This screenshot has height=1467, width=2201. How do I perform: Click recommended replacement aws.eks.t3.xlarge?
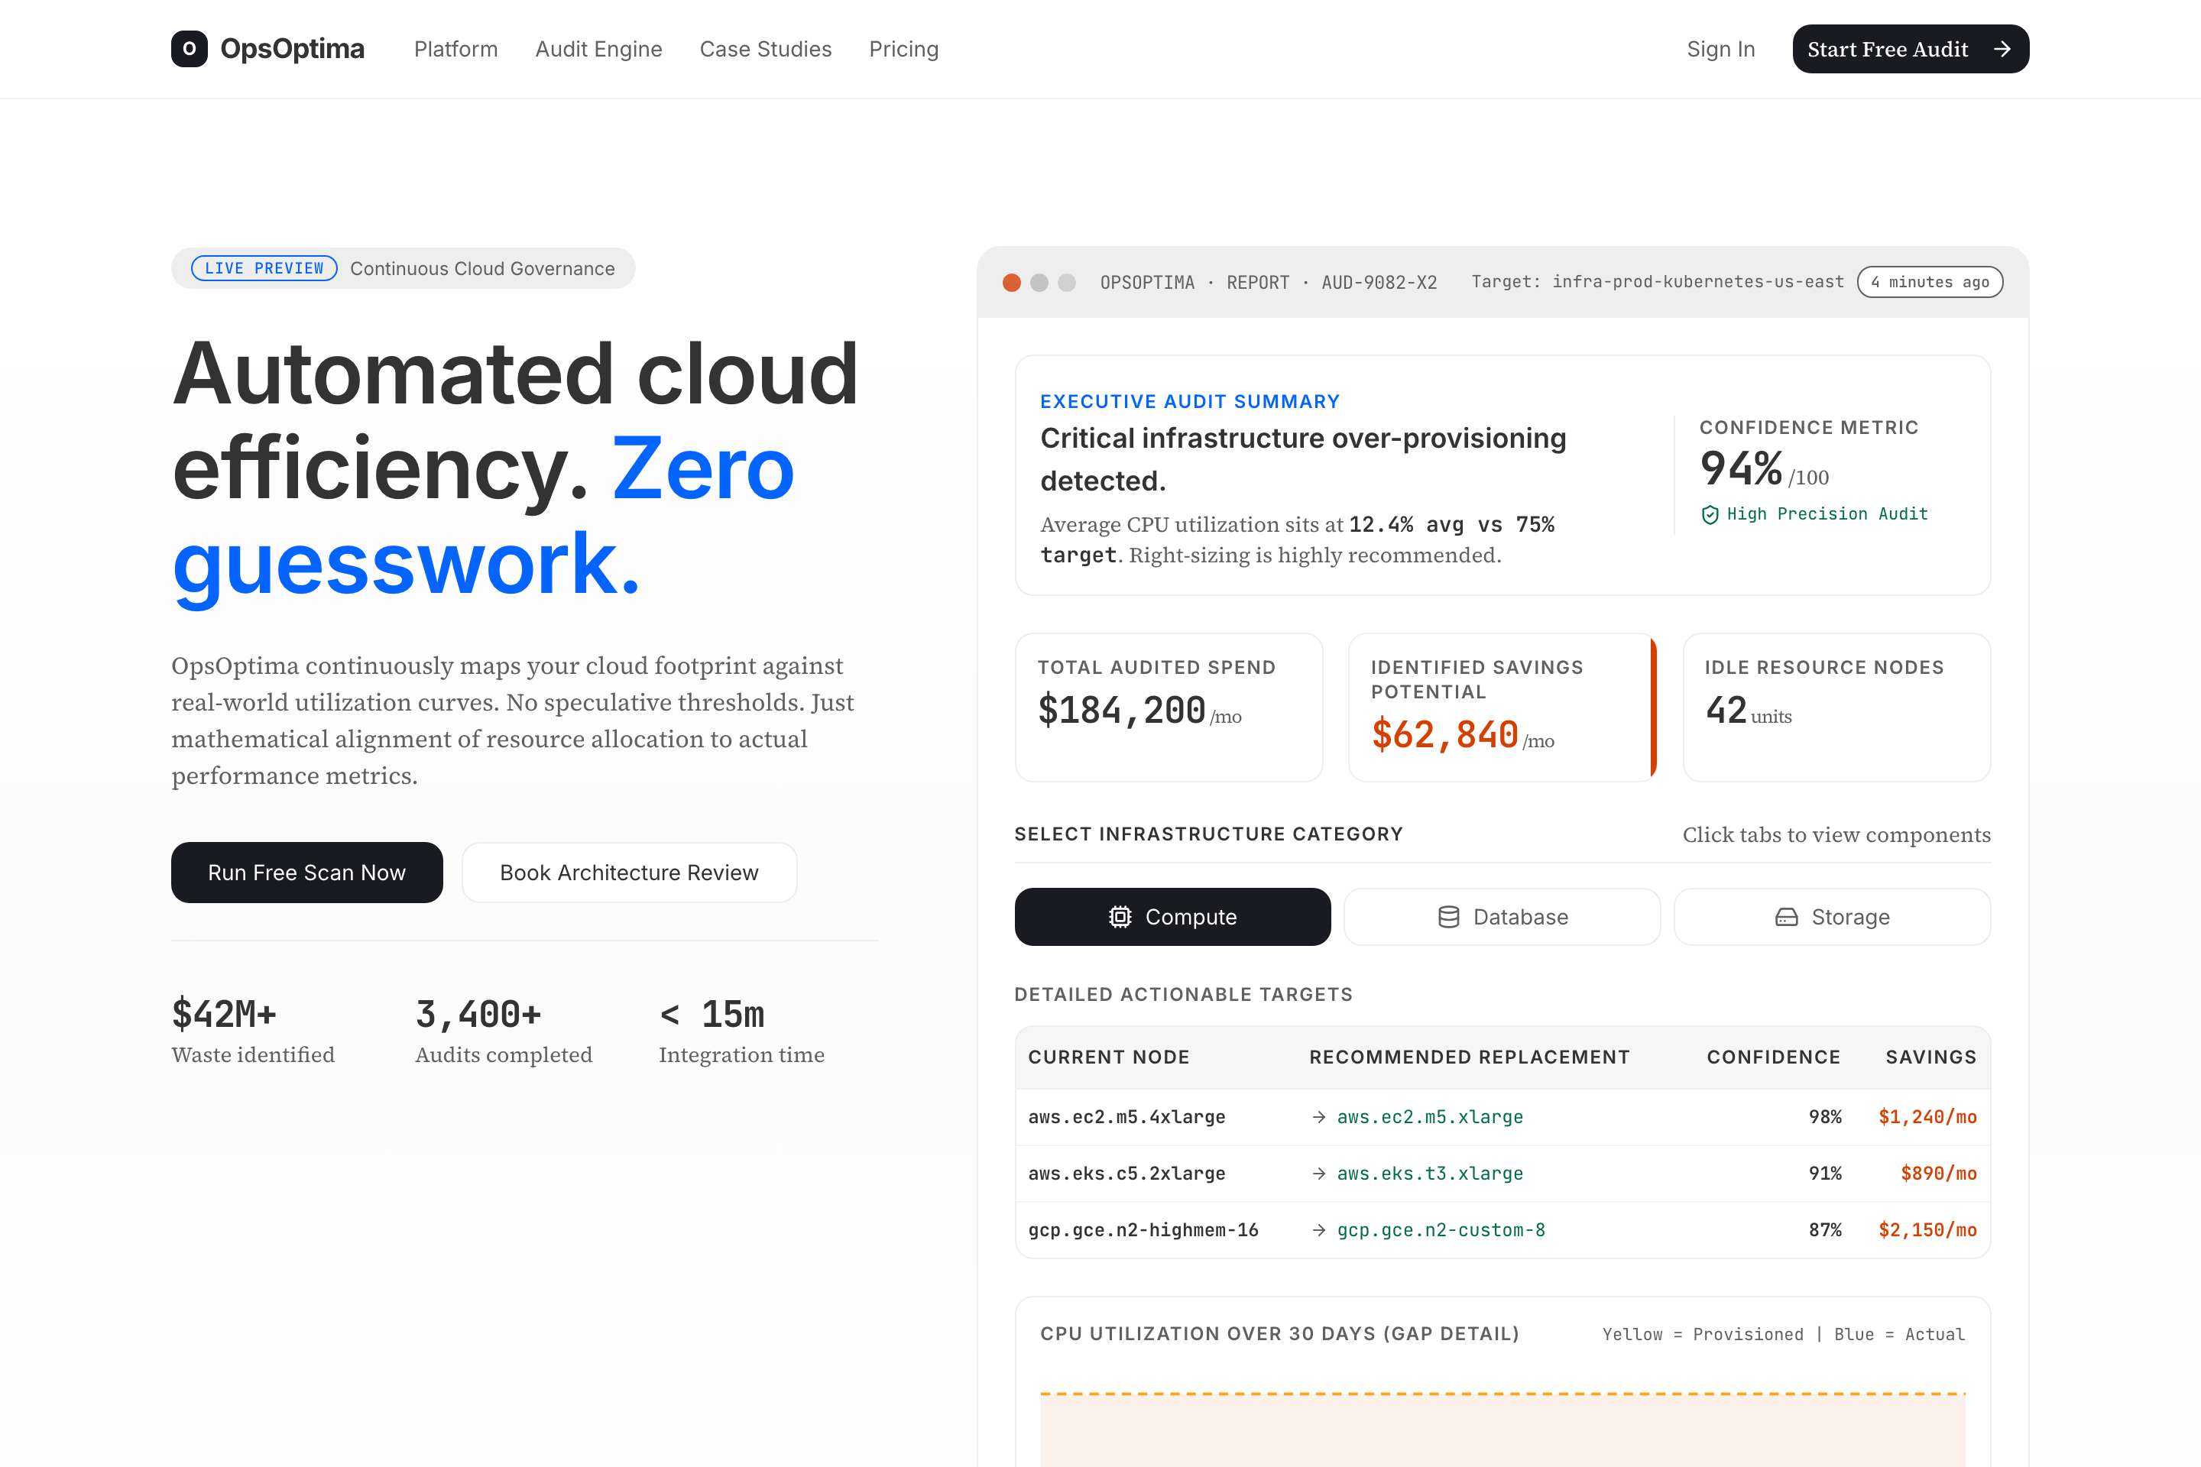(x=1430, y=1174)
